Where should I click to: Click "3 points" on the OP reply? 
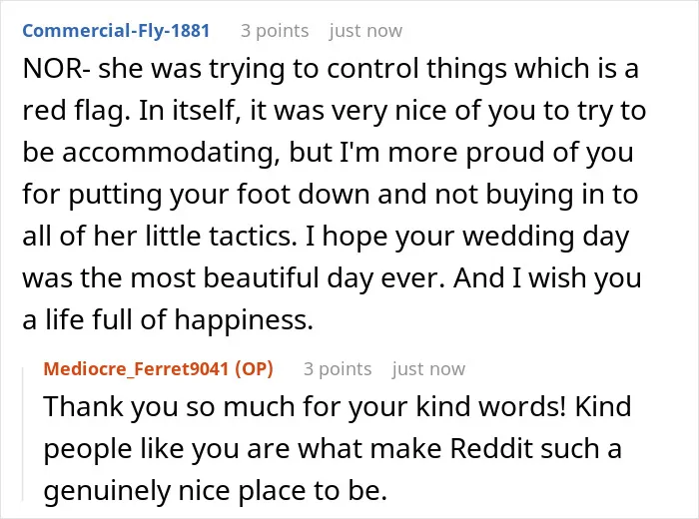click(338, 369)
